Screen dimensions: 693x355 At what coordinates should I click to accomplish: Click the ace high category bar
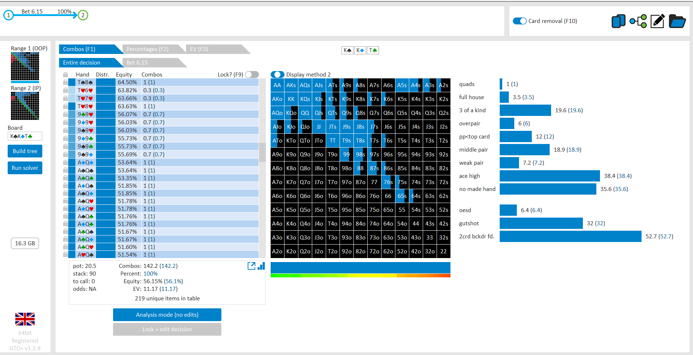click(x=550, y=176)
